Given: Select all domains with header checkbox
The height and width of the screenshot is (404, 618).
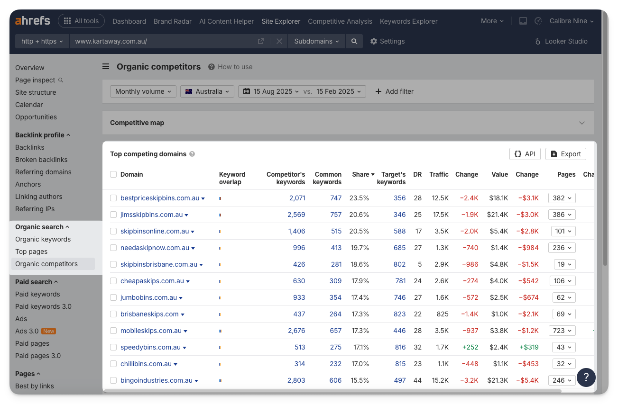Looking at the screenshot, I should tap(113, 174).
